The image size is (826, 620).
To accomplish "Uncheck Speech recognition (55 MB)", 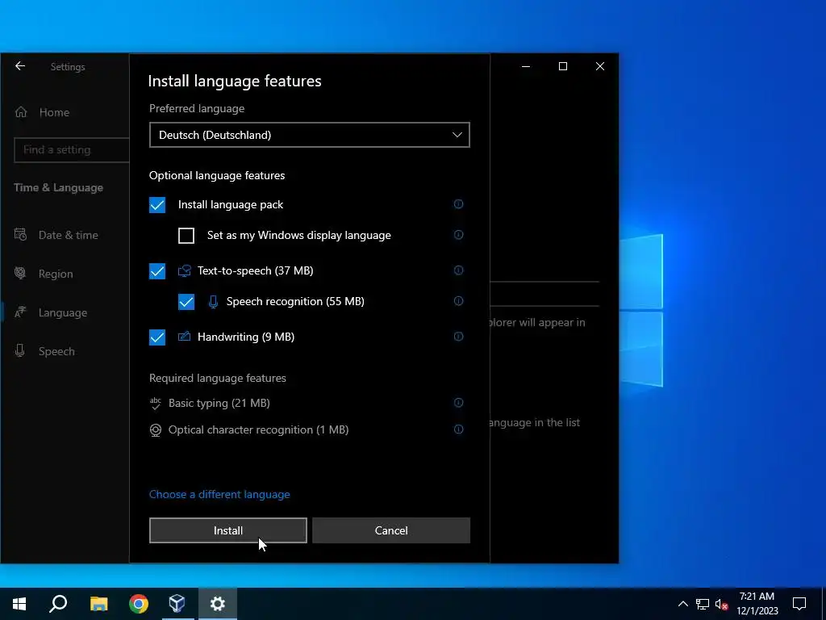I will pos(186,302).
